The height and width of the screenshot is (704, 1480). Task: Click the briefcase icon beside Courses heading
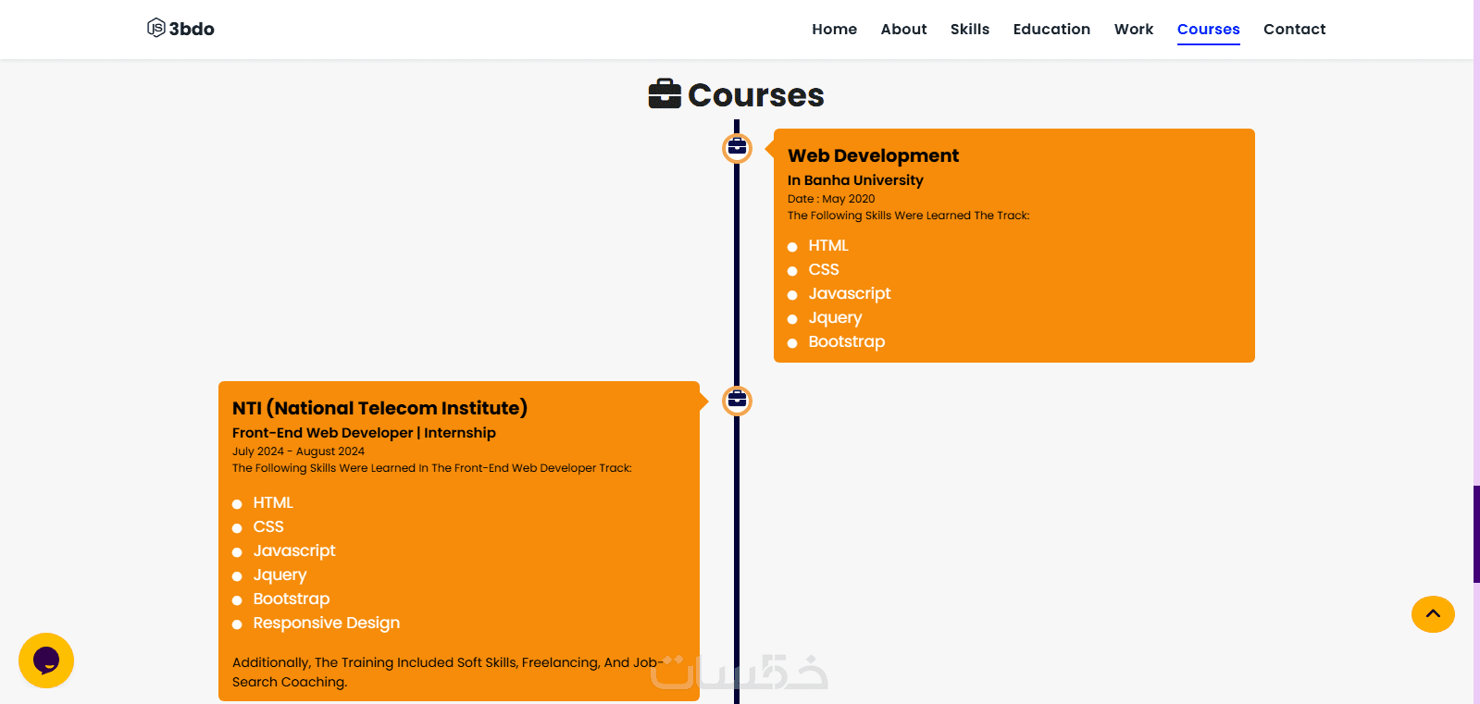(665, 94)
